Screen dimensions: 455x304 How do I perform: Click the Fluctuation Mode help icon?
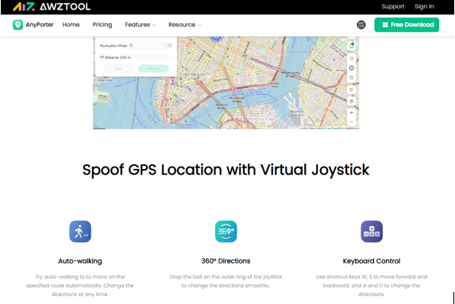tap(131, 45)
